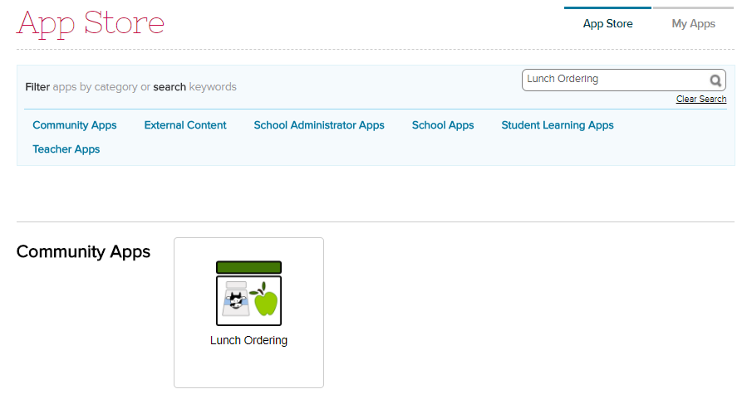The height and width of the screenshot is (399, 747).
Task: Click the Community Apps section heading
Action: 83,251
